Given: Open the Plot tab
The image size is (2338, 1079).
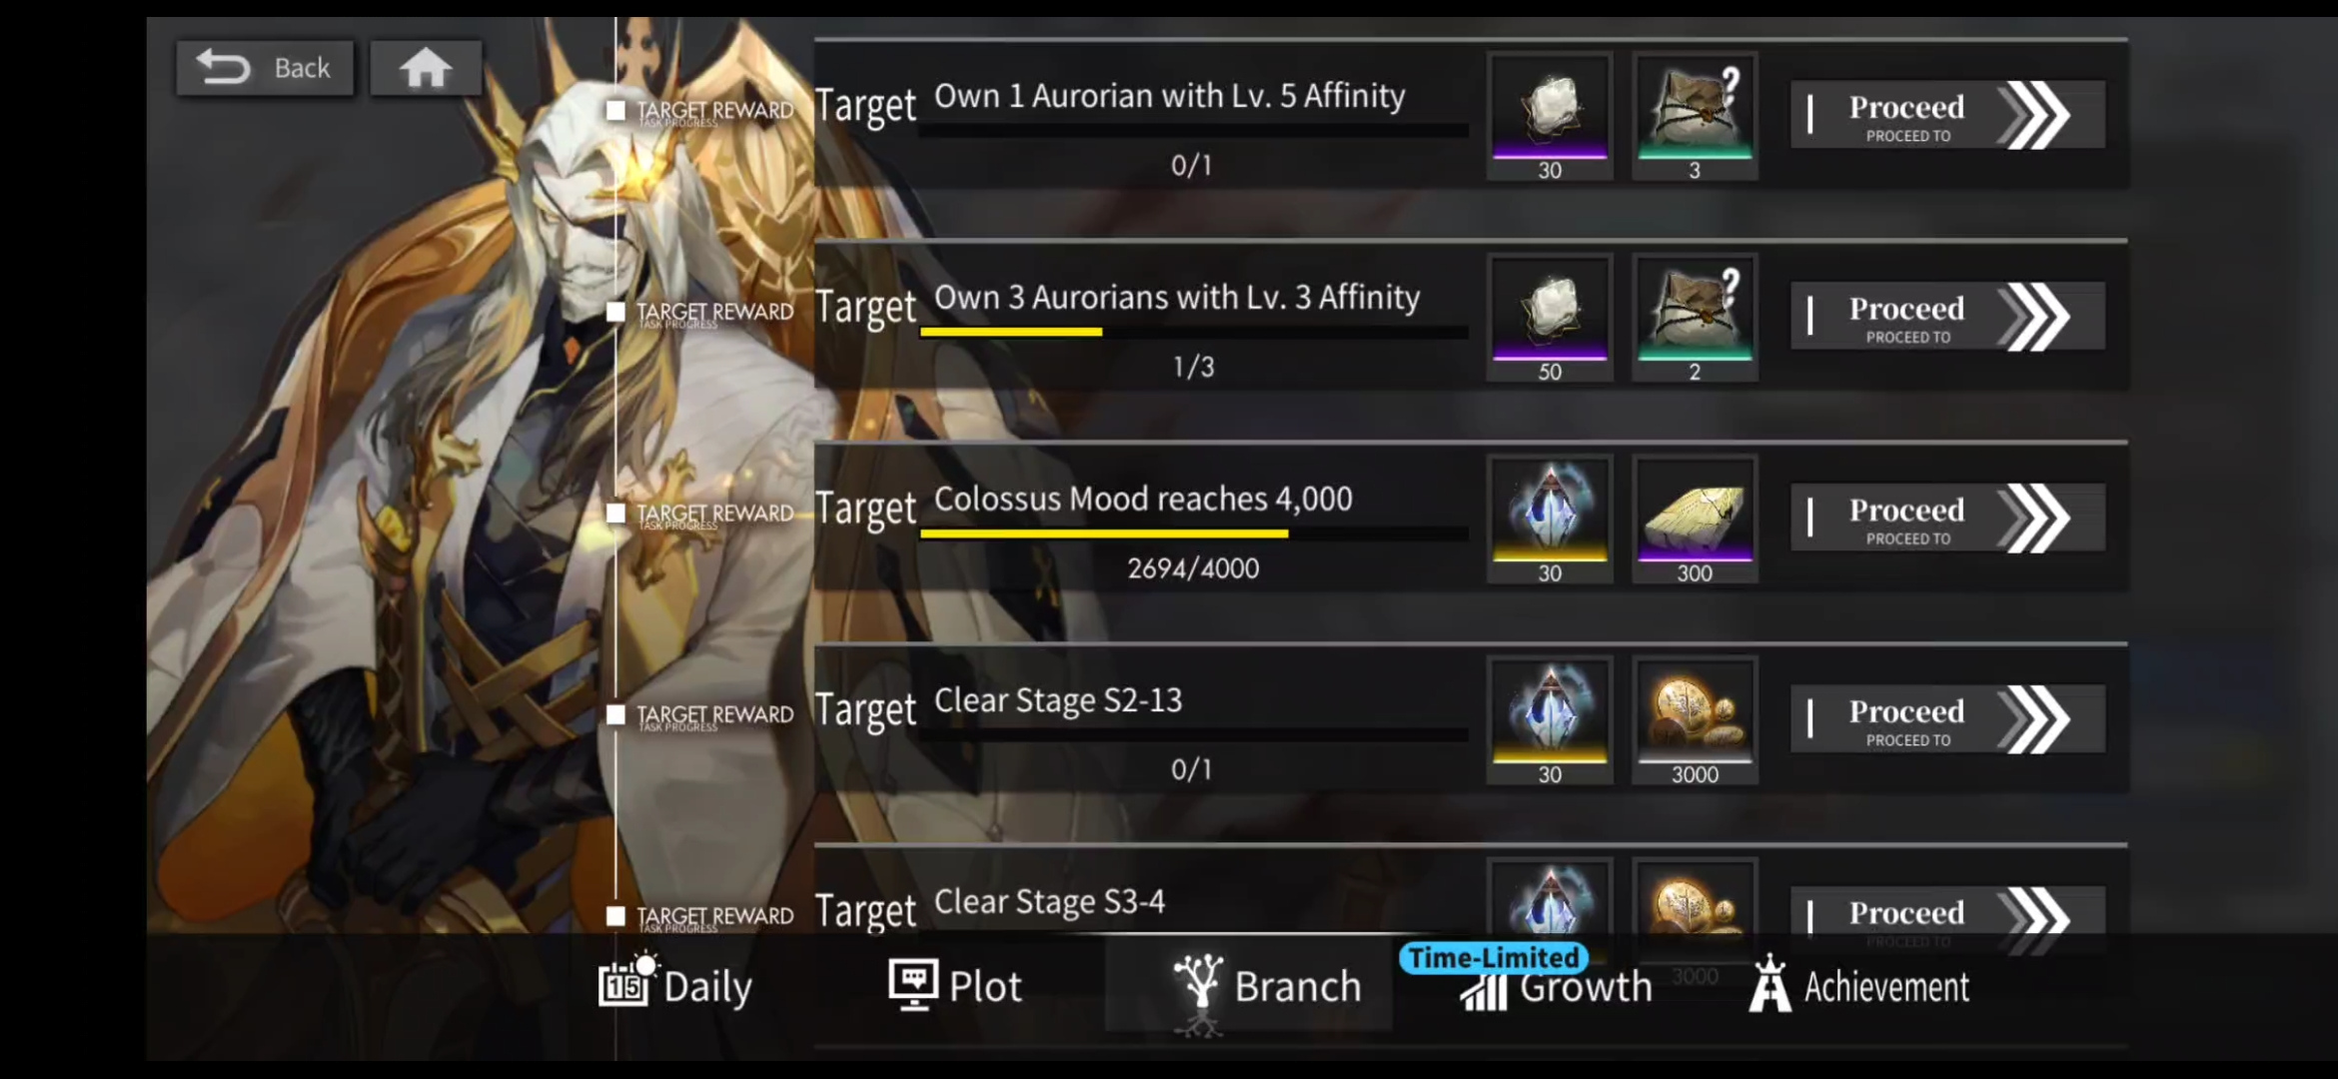Looking at the screenshot, I should point(955,985).
